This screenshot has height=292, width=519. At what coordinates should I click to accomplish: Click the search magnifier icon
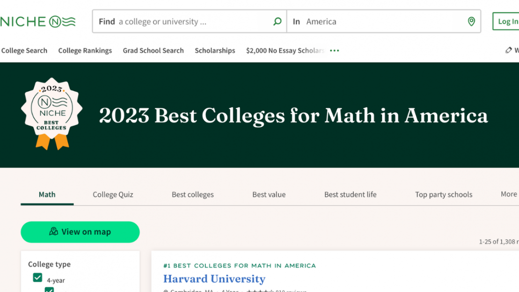pyautogui.click(x=278, y=21)
